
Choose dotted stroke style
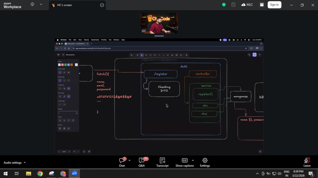pyautogui.click(x=69, y=80)
